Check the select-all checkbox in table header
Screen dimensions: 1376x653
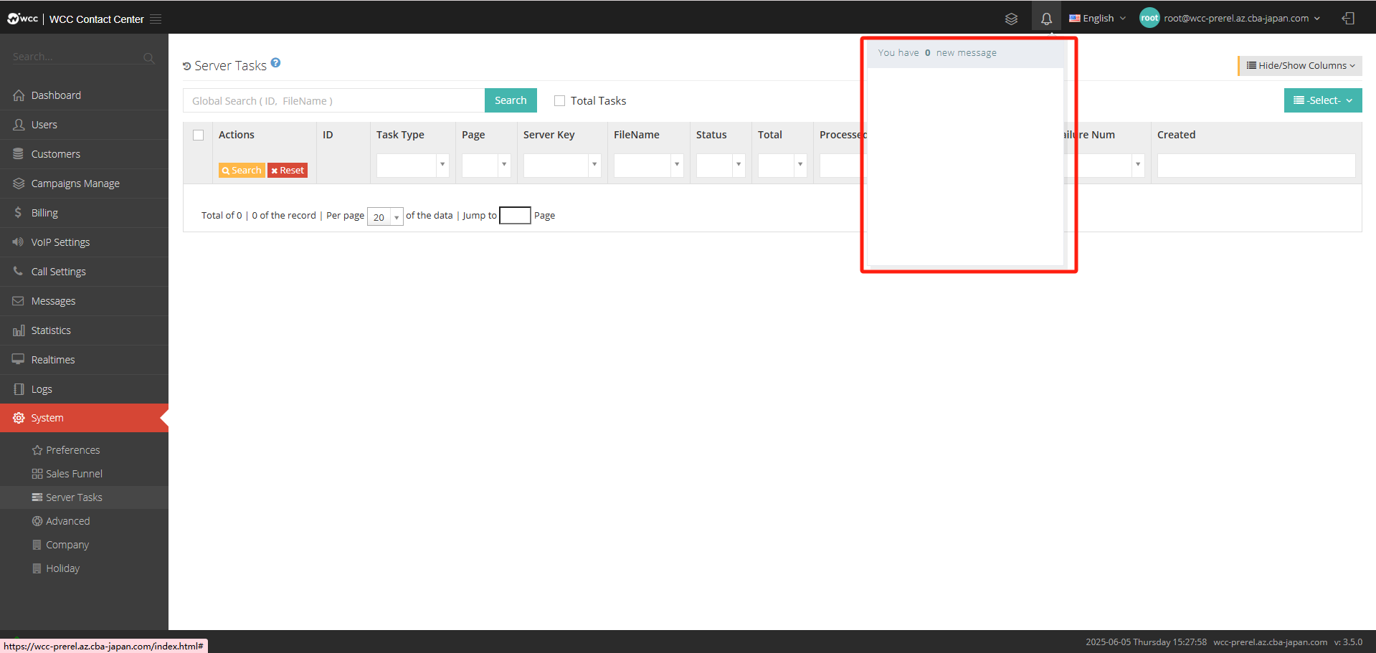click(x=199, y=135)
